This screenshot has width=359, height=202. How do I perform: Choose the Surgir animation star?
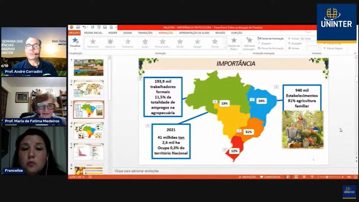[145, 42]
